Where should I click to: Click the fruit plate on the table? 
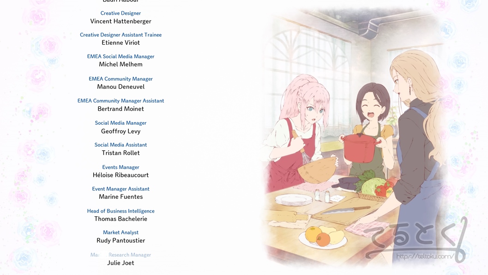(323, 237)
